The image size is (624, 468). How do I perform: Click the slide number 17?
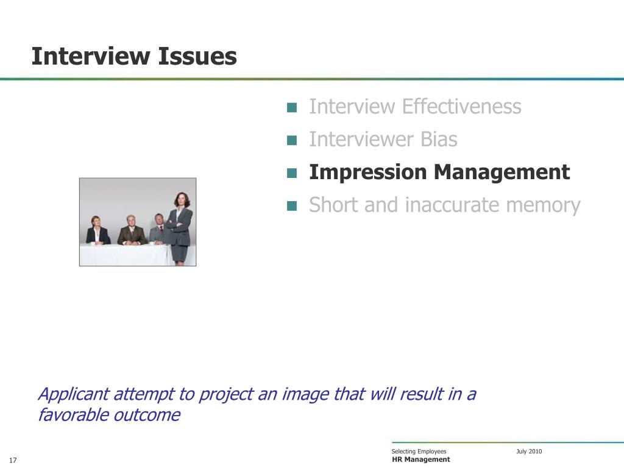(x=13, y=460)
